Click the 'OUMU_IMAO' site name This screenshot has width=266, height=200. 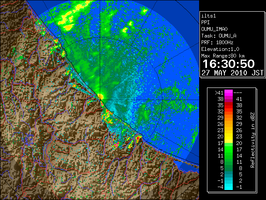pyautogui.click(x=214, y=29)
